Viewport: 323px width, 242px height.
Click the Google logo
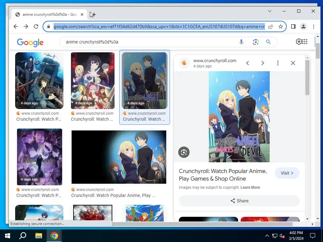pos(30,43)
